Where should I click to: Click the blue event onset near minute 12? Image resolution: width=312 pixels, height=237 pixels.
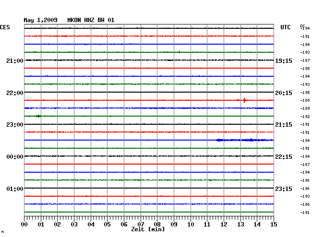coord(220,140)
